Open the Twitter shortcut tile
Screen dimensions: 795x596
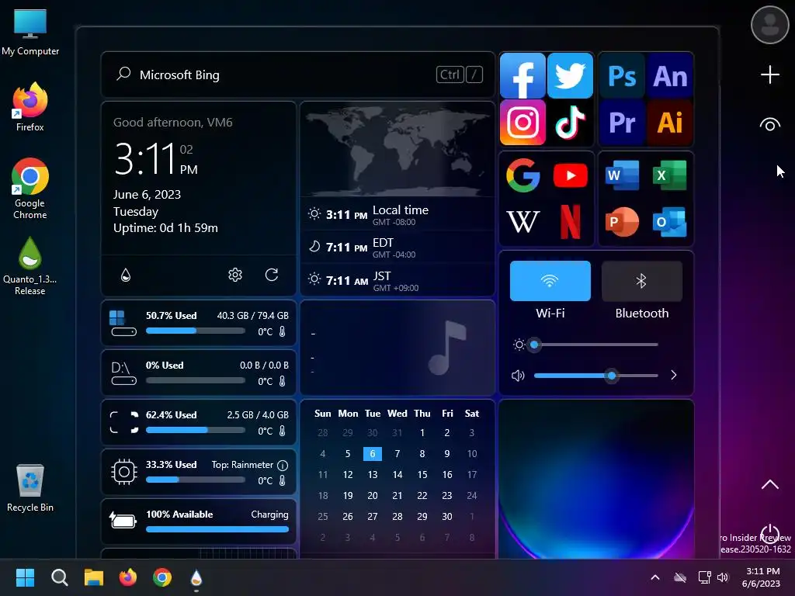571,75
